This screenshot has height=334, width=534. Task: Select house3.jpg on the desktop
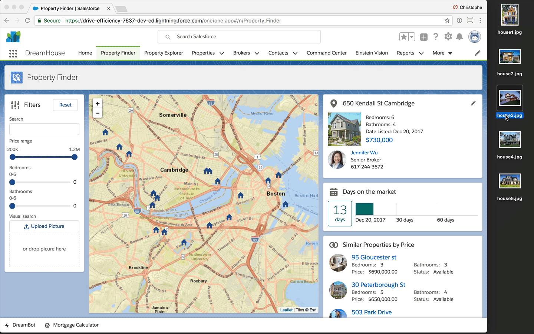(x=510, y=102)
